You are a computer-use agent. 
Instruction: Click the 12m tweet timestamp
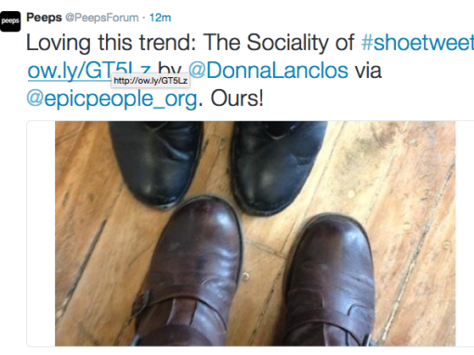pos(160,18)
